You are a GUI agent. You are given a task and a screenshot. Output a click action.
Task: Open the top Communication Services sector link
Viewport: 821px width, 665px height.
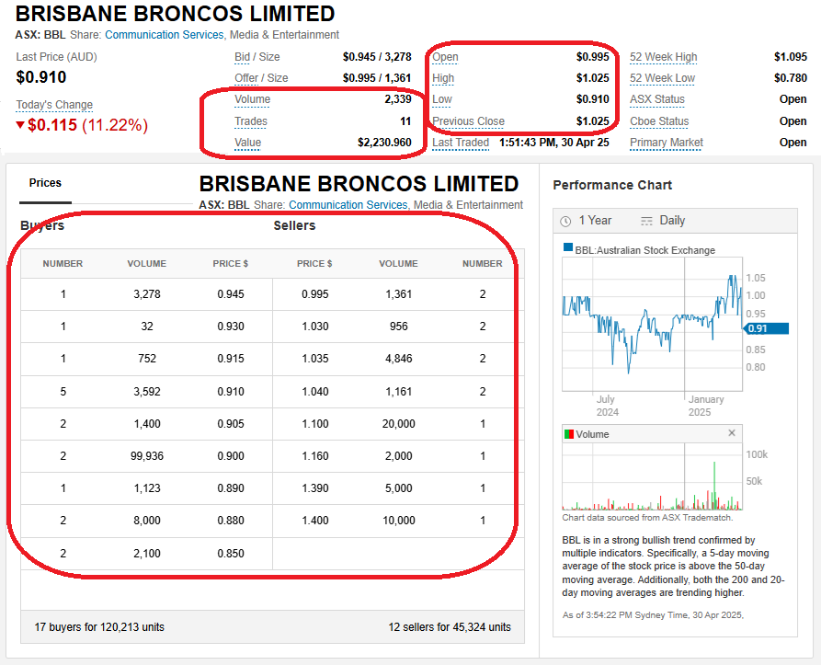pos(164,35)
